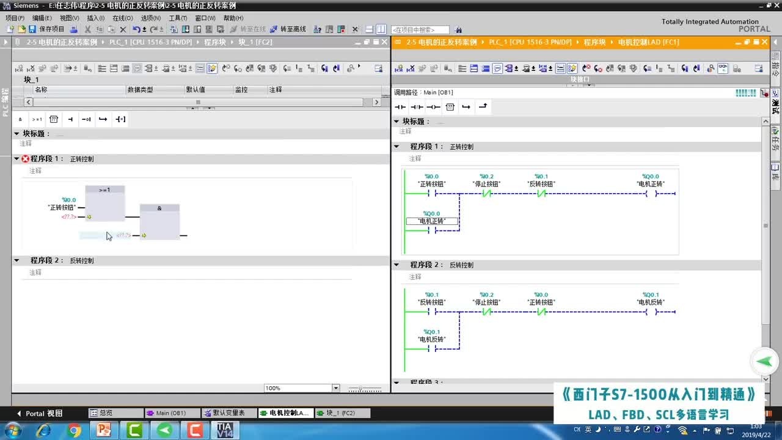Open the 工具(T) menu
Image resolution: width=782 pixels, height=440 pixels.
coord(178,18)
